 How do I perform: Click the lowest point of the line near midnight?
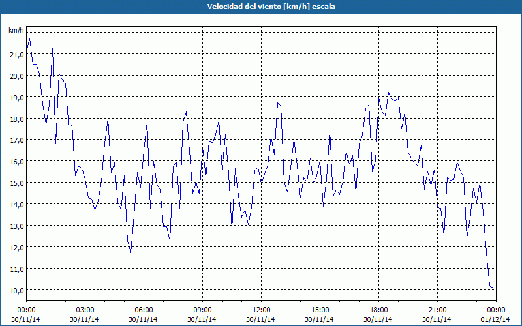[492, 287]
